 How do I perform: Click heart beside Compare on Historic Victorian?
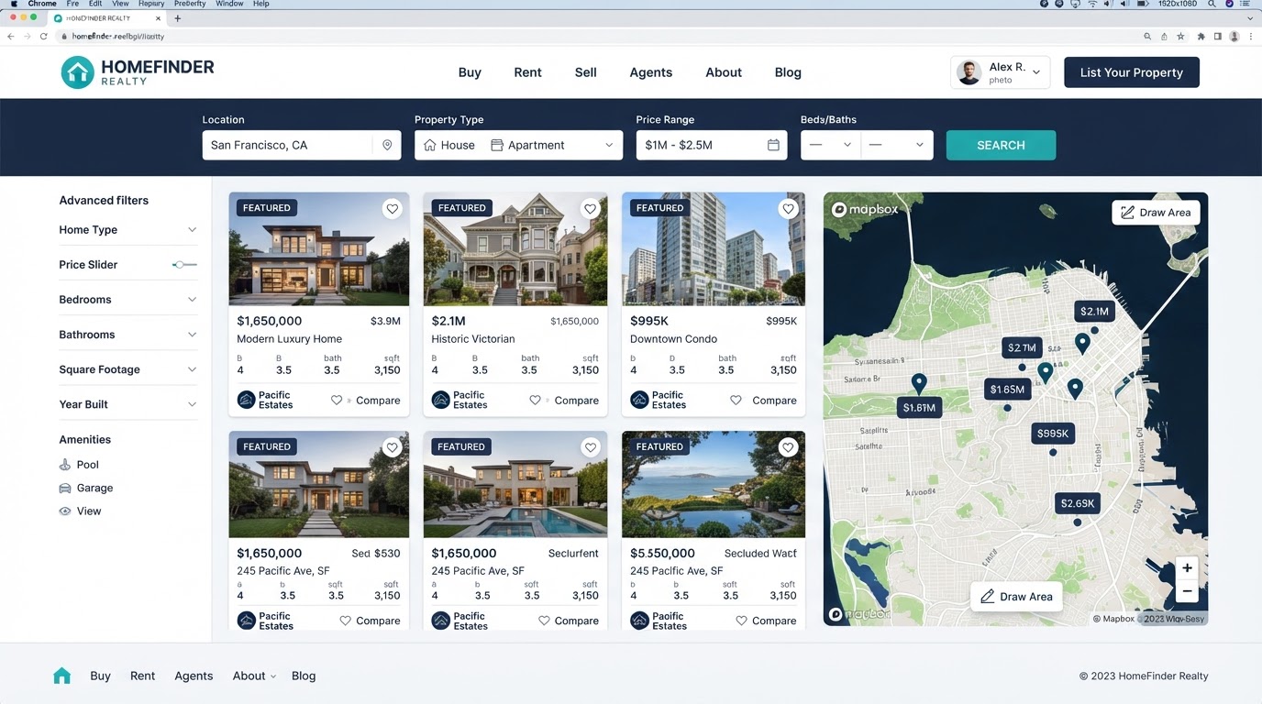click(535, 401)
